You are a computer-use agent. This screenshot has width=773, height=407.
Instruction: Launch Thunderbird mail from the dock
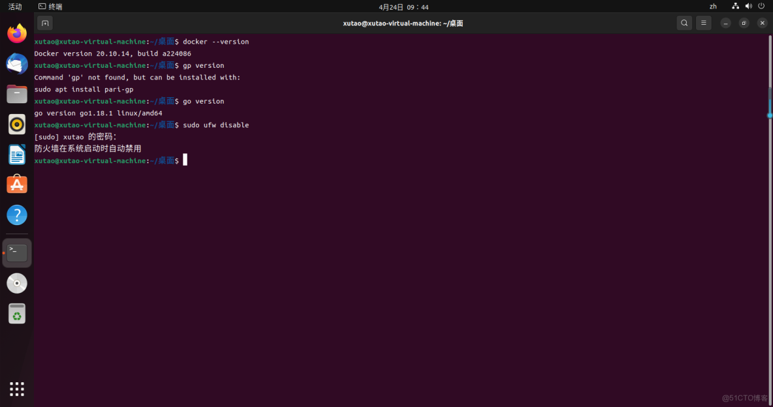pyautogui.click(x=17, y=64)
